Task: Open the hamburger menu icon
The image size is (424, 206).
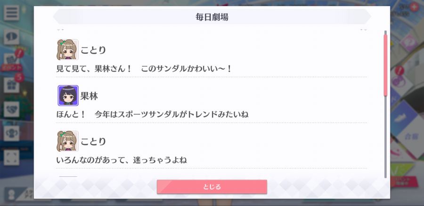Action: [11, 13]
